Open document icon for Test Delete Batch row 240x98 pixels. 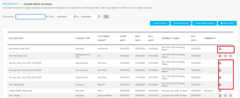click(220, 85)
